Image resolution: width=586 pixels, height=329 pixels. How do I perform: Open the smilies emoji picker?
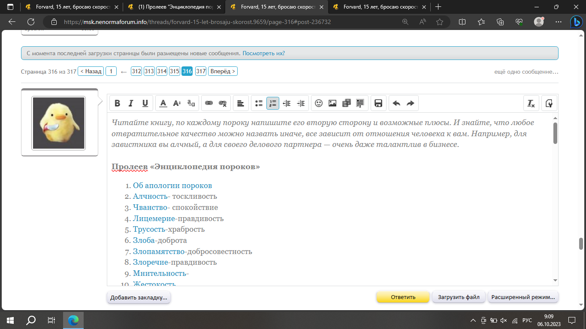(319, 103)
